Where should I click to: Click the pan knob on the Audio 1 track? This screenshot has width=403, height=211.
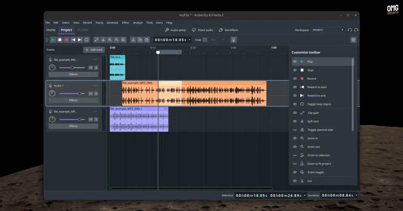coord(52,94)
